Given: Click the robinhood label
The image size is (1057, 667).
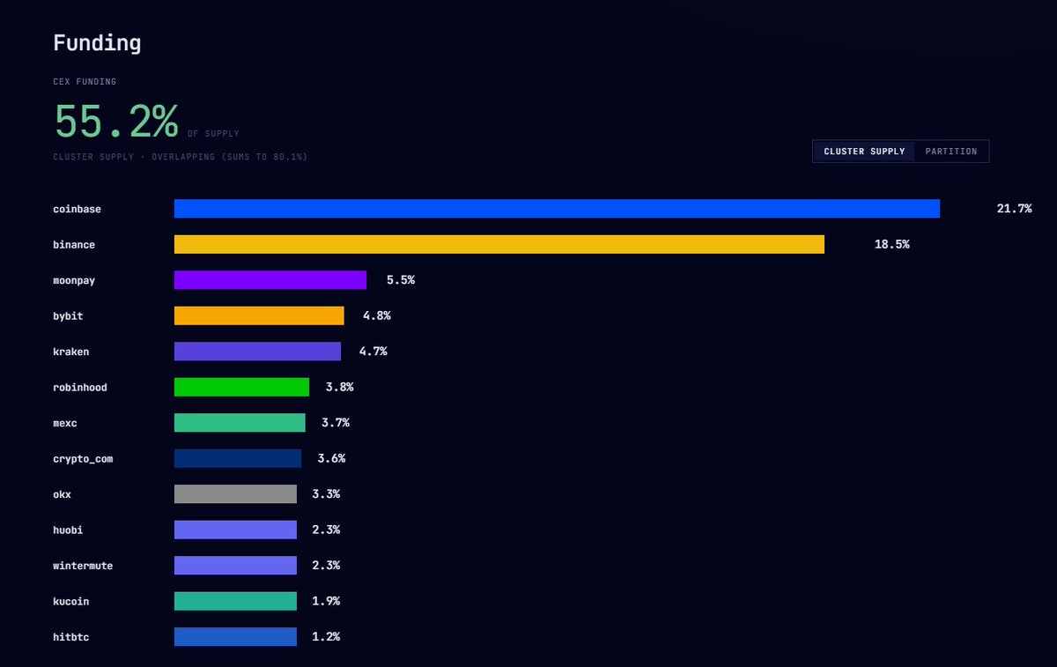Looking at the screenshot, I should 80,388.
